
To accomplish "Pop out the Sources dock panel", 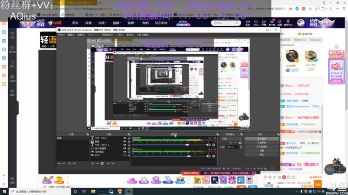I will click(x=129, y=134).
